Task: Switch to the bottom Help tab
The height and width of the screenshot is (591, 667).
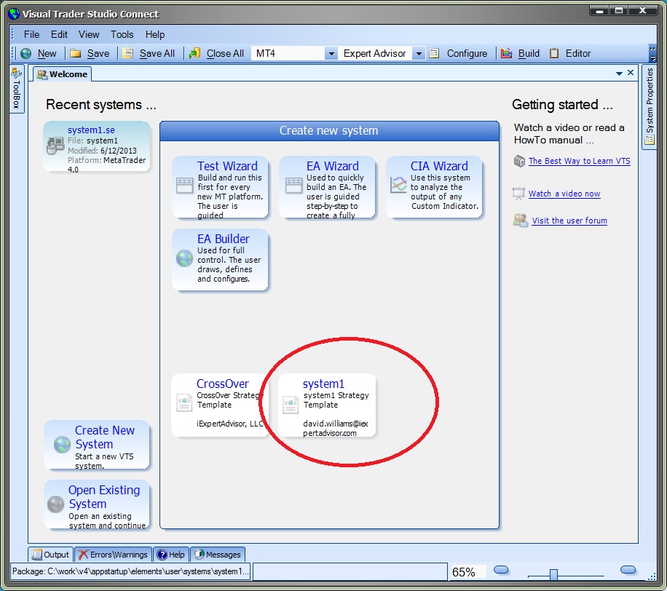Action: tap(170, 555)
